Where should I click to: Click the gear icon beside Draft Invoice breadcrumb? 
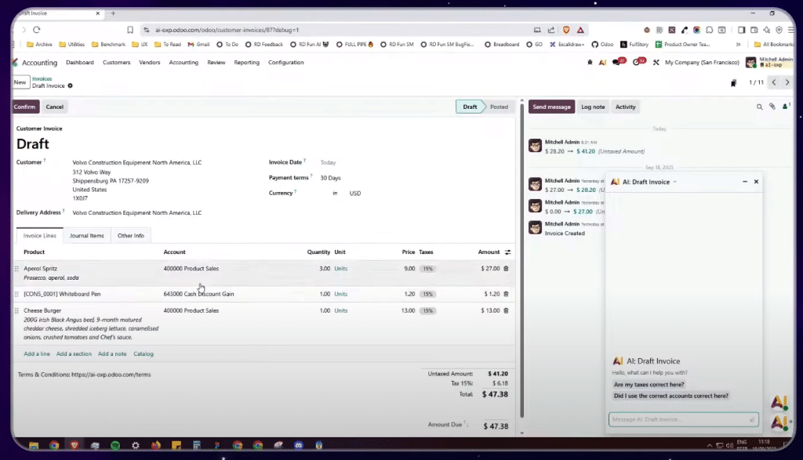(70, 85)
